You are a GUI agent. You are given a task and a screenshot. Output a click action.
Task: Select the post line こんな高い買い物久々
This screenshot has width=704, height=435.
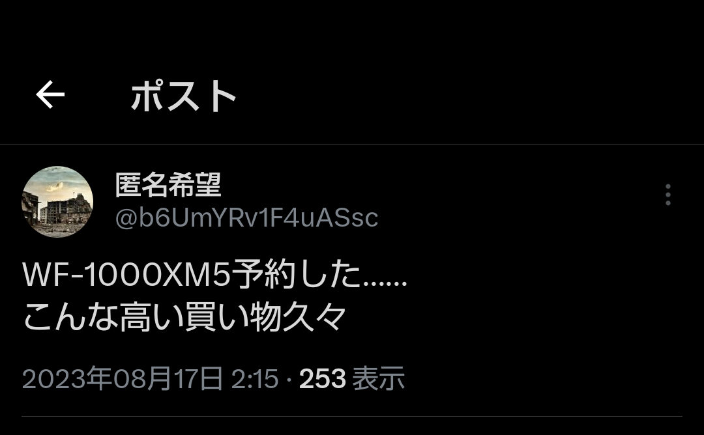coord(184,316)
